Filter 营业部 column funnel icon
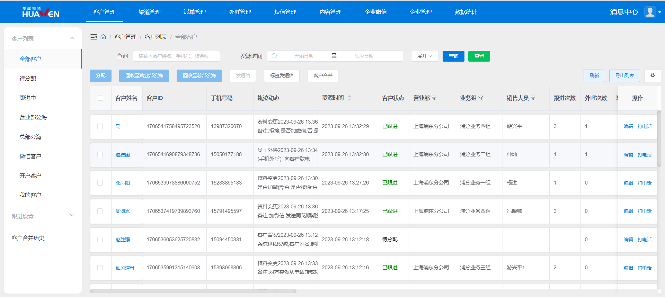665x297 pixels. 434,98
